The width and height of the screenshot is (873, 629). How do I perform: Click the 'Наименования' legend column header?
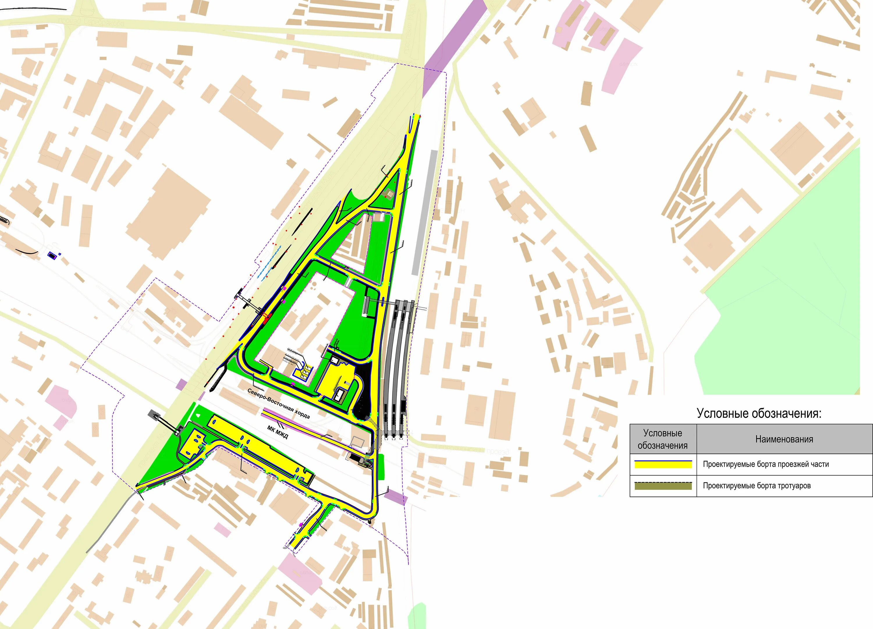(784, 439)
